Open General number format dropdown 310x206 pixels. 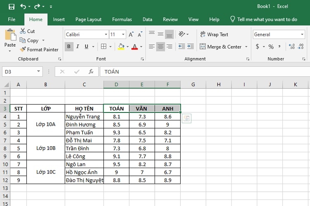tap(302, 35)
